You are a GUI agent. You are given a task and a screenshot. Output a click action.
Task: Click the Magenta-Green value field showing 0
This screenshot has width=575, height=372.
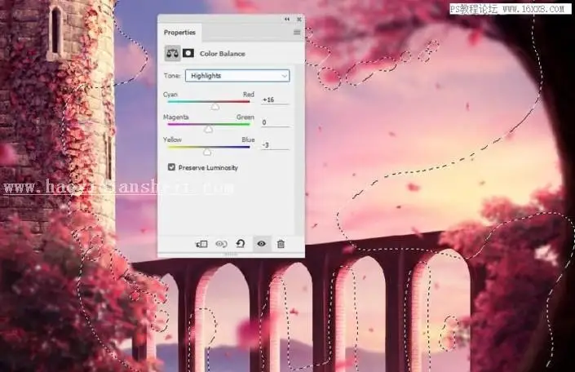(x=275, y=122)
